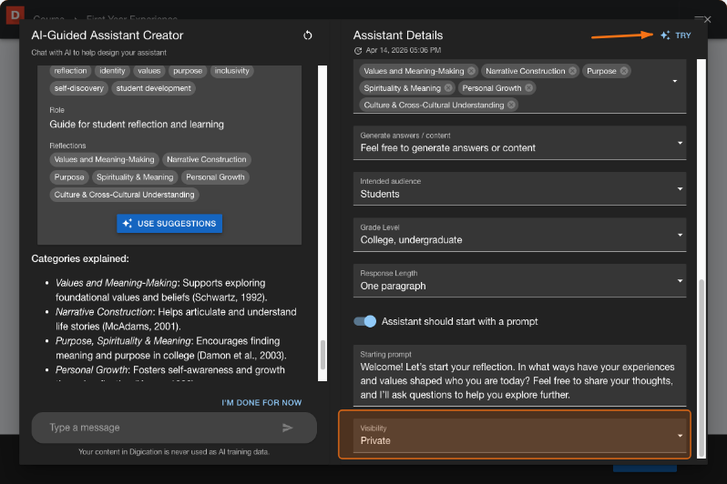Click the send message arrow icon
Viewport: 727px width, 484px height.
coord(288,428)
